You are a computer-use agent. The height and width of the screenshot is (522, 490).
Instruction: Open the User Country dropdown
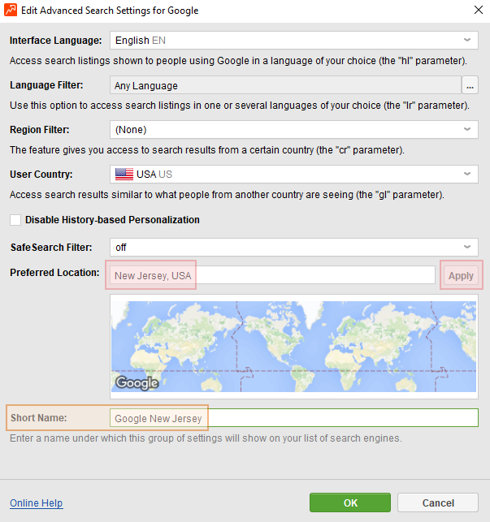click(x=294, y=174)
